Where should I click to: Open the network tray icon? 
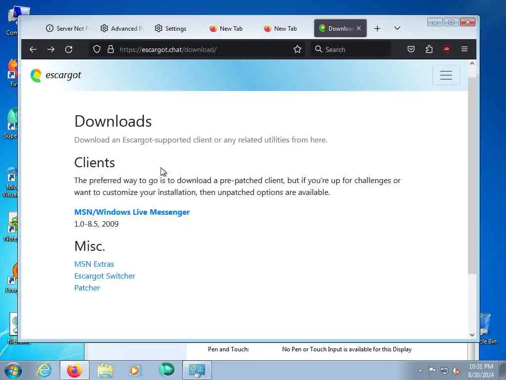coord(444,371)
